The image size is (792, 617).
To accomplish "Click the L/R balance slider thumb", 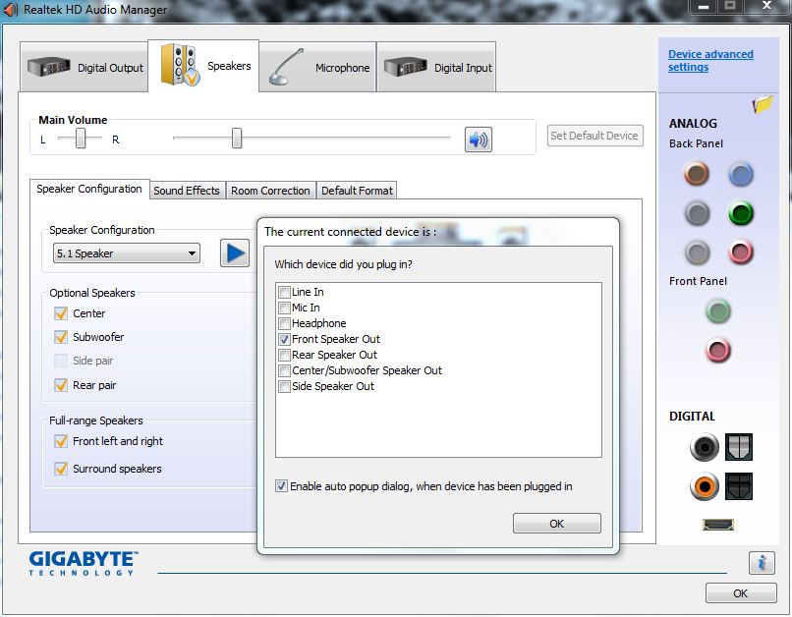I will tap(81, 139).
